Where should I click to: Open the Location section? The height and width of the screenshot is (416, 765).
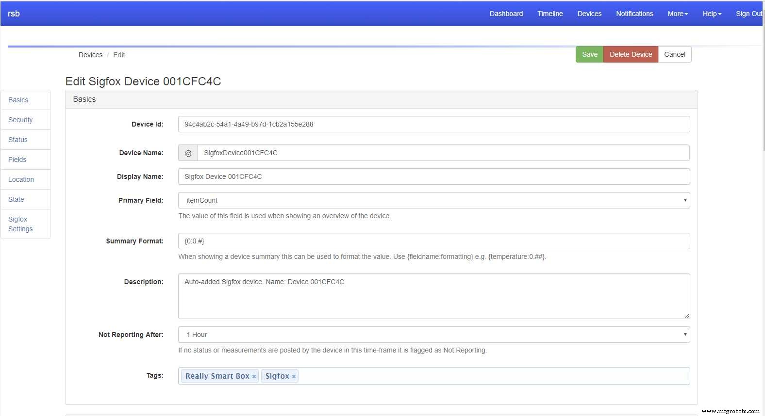tap(21, 179)
